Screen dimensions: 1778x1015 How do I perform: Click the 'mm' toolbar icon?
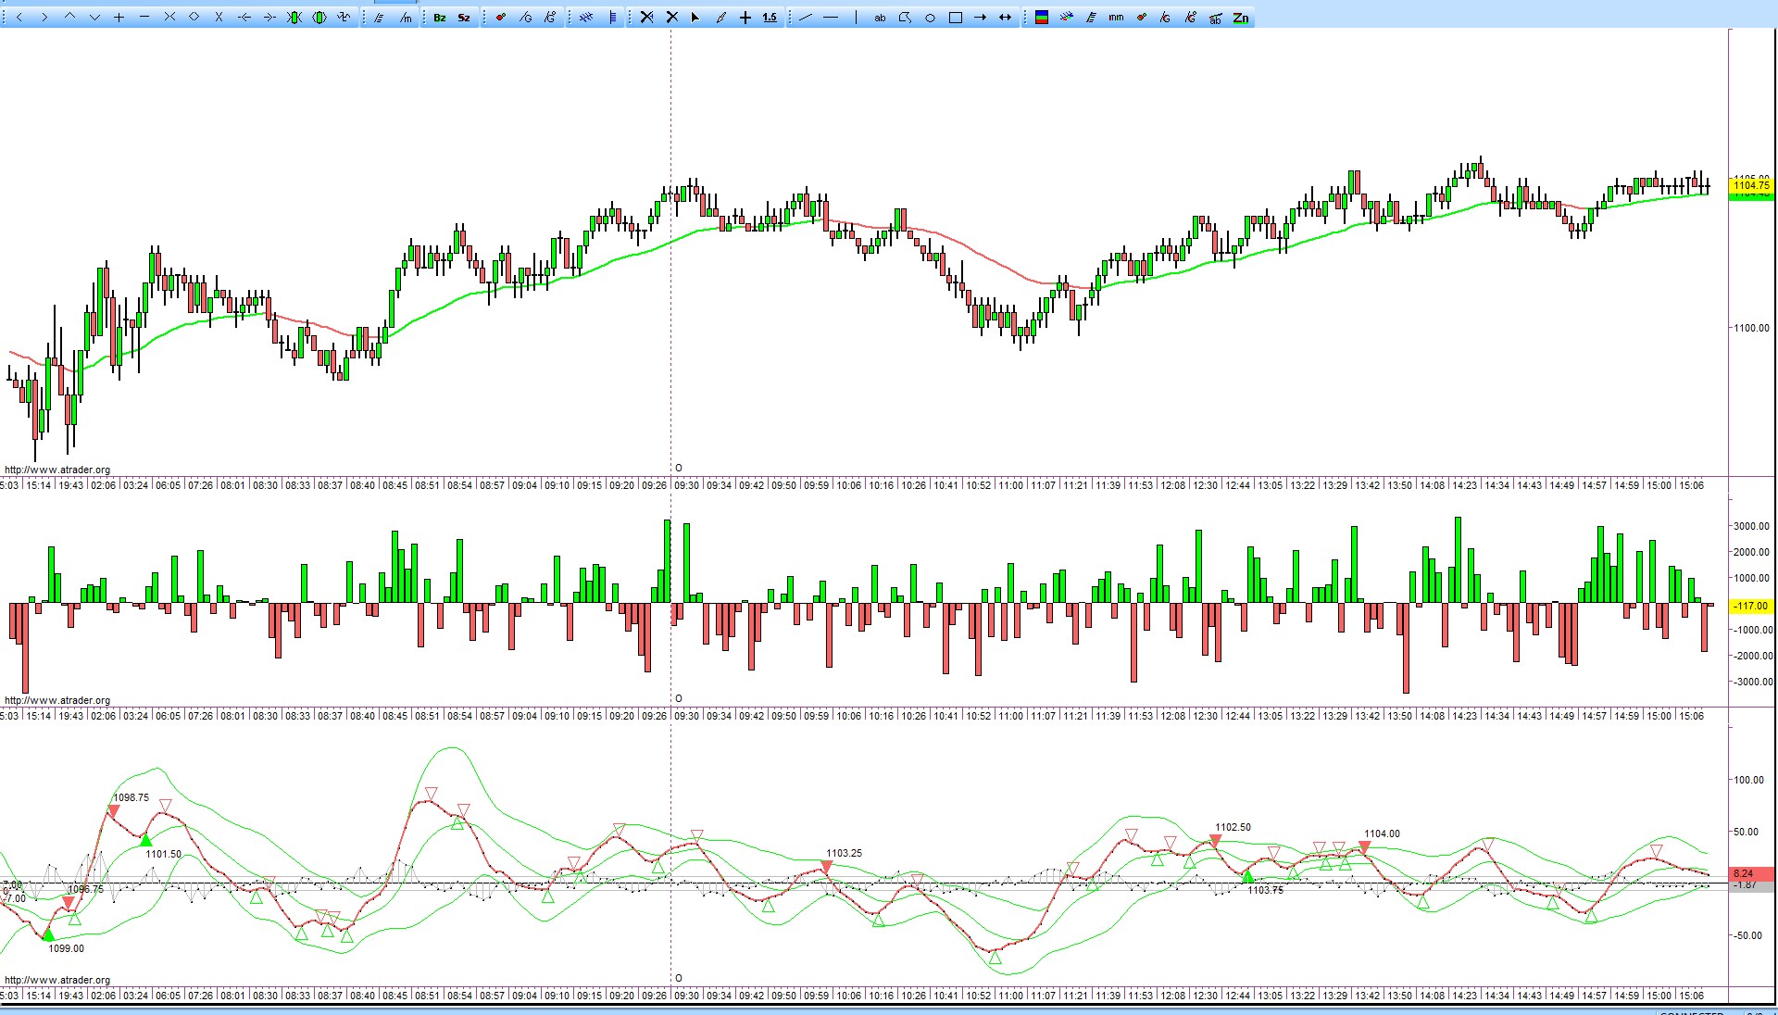click(x=1117, y=17)
